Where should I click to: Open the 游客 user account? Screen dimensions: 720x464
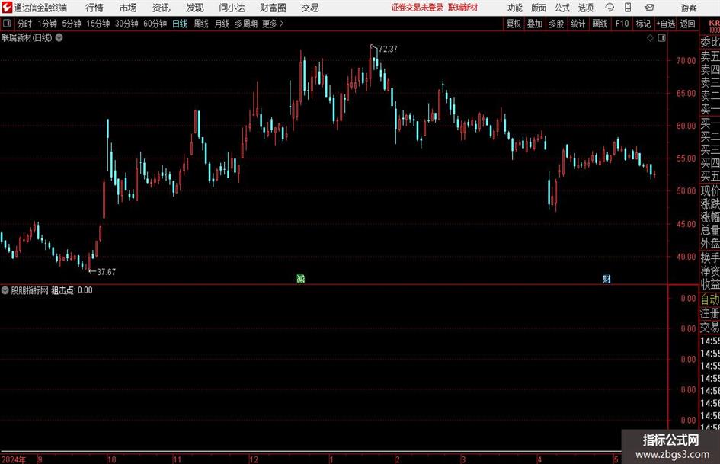point(688,8)
